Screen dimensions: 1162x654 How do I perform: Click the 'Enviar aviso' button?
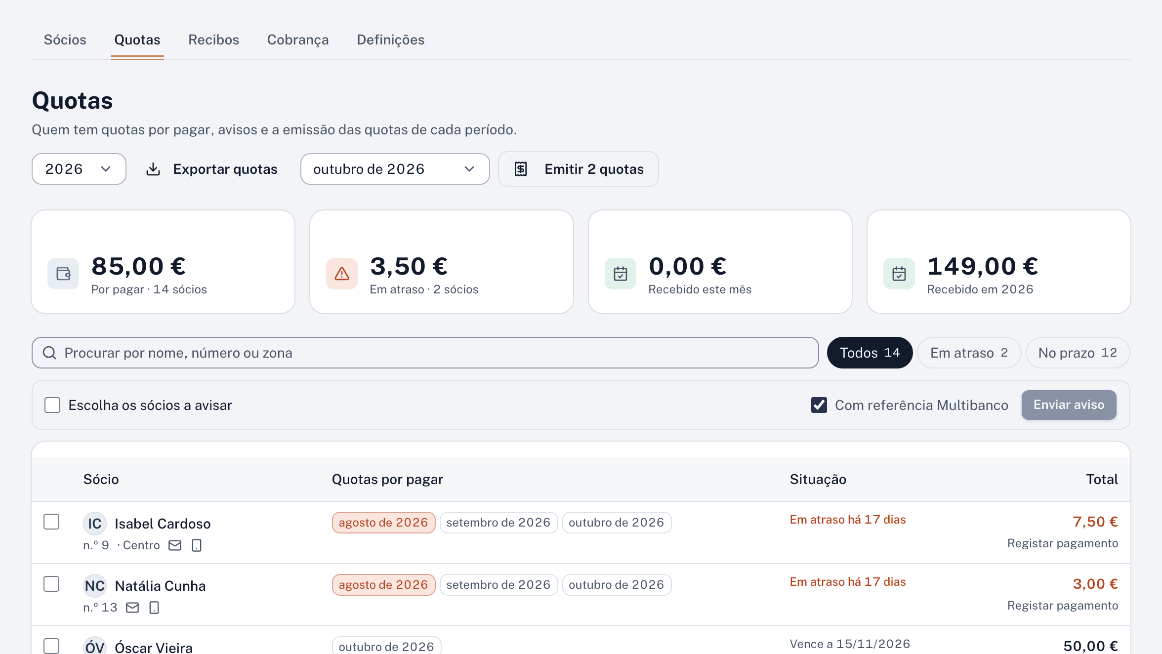(x=1069, y=405)
